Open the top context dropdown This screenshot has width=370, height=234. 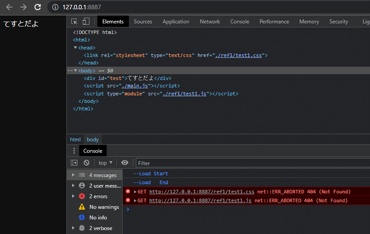[x=105, y=163]
